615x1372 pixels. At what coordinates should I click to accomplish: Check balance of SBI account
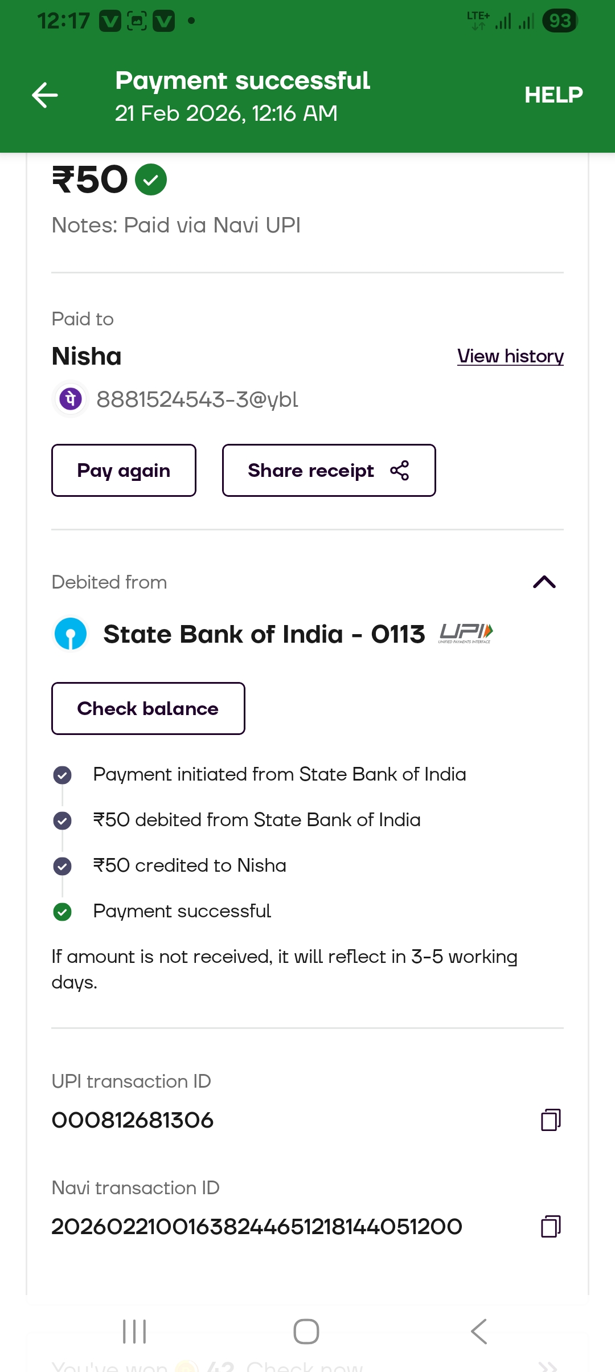click(x=148, y=708)
